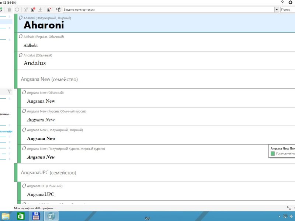The image size is (295, 221).
Task: Click the font size icon in status bar
Action: pyautogui.click(x=289, y=208)
